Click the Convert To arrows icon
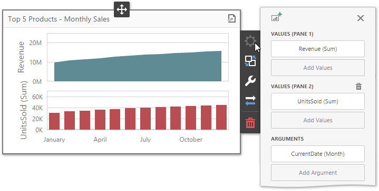Viewport: 379px width, 191px height. click(250, 101)
